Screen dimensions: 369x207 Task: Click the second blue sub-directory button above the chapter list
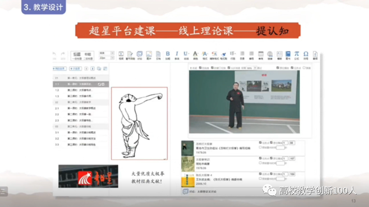click(76, 69)
